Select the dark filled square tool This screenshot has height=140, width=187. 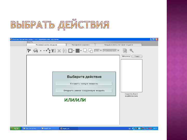click(x=77, y=51)
